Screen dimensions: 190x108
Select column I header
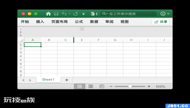click(x=148, y=40)
